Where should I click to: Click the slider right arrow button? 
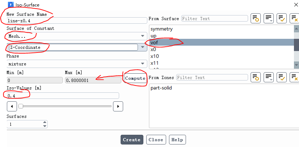[x=118, y=106]
